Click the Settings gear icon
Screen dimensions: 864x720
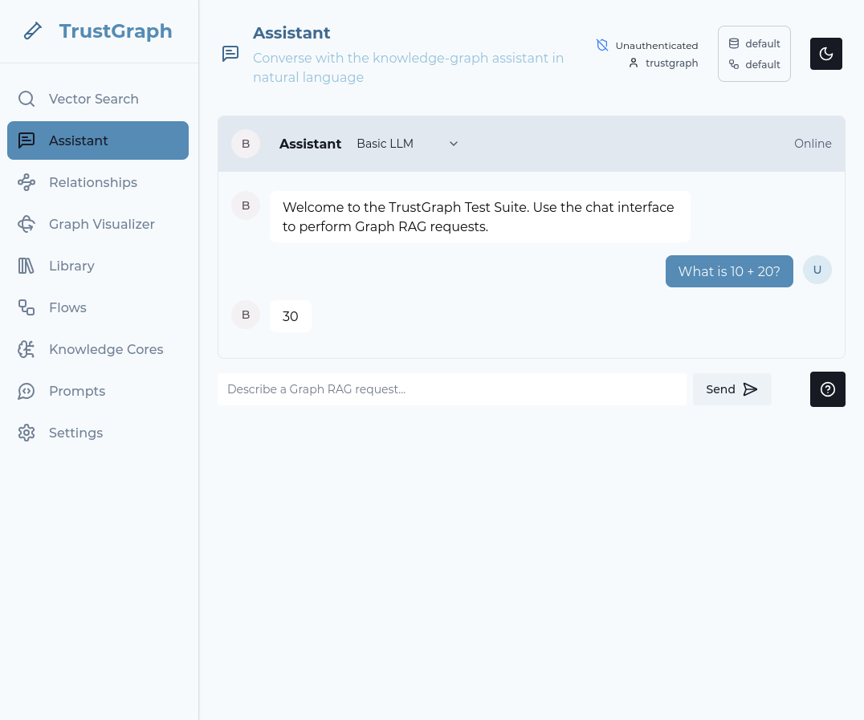click(26, 433)
